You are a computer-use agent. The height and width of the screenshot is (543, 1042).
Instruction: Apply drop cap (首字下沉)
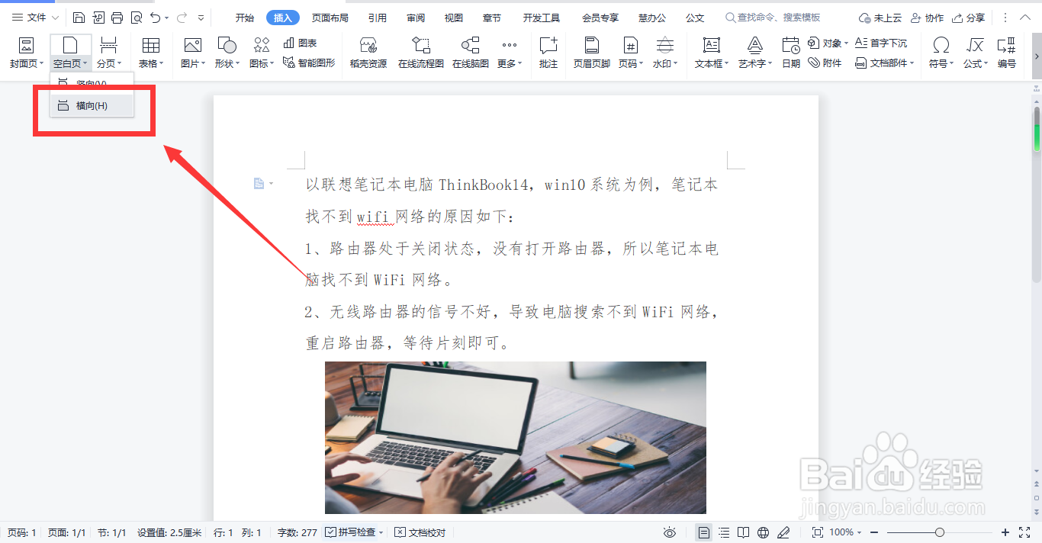pyautogui.click(x=881, y=43)
